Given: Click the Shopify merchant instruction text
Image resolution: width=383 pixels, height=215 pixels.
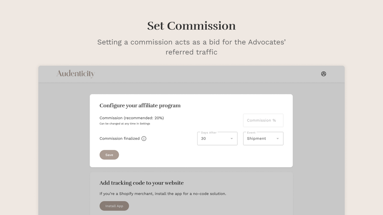Looking at the screenshot, I should coord(163,193).
